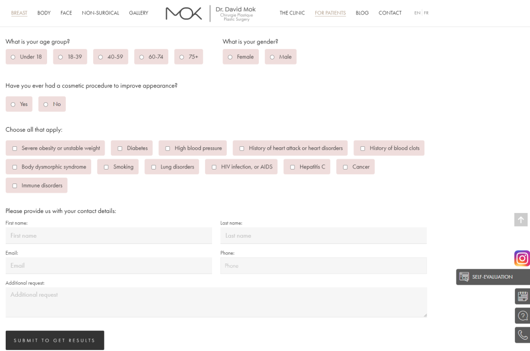
Task: Click inside the Email field
Action: pyautogui.click(x=109, y=265)
